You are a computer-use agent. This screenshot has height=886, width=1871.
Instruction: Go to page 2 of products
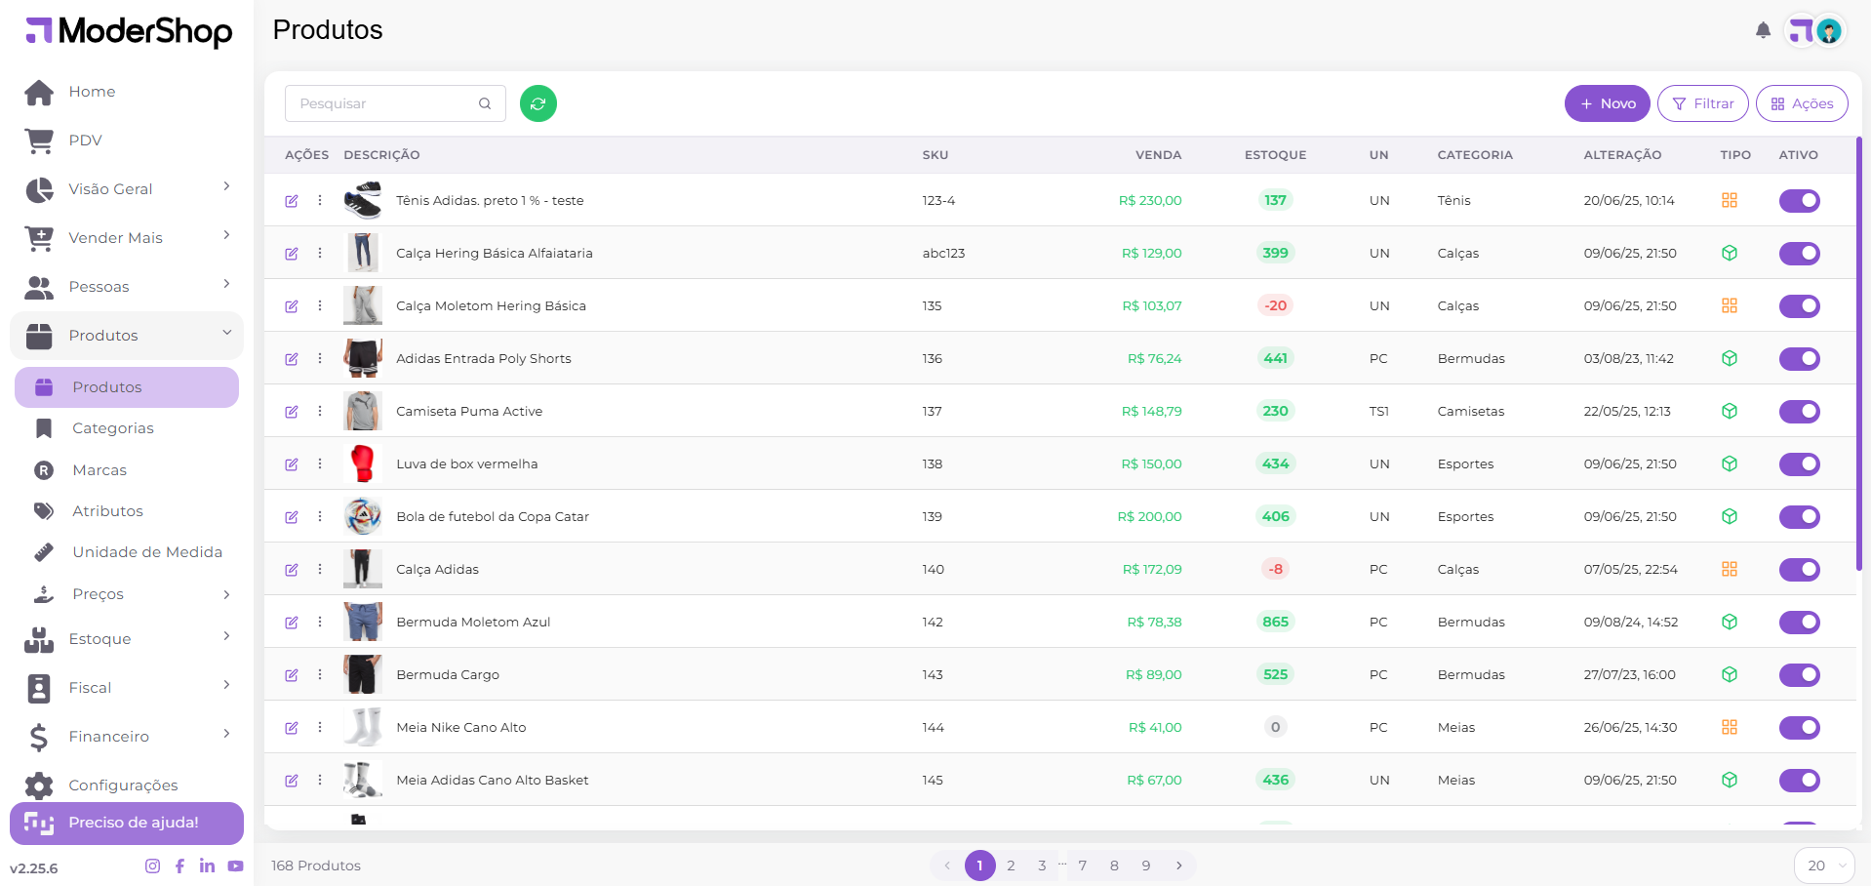(1011, 866)
